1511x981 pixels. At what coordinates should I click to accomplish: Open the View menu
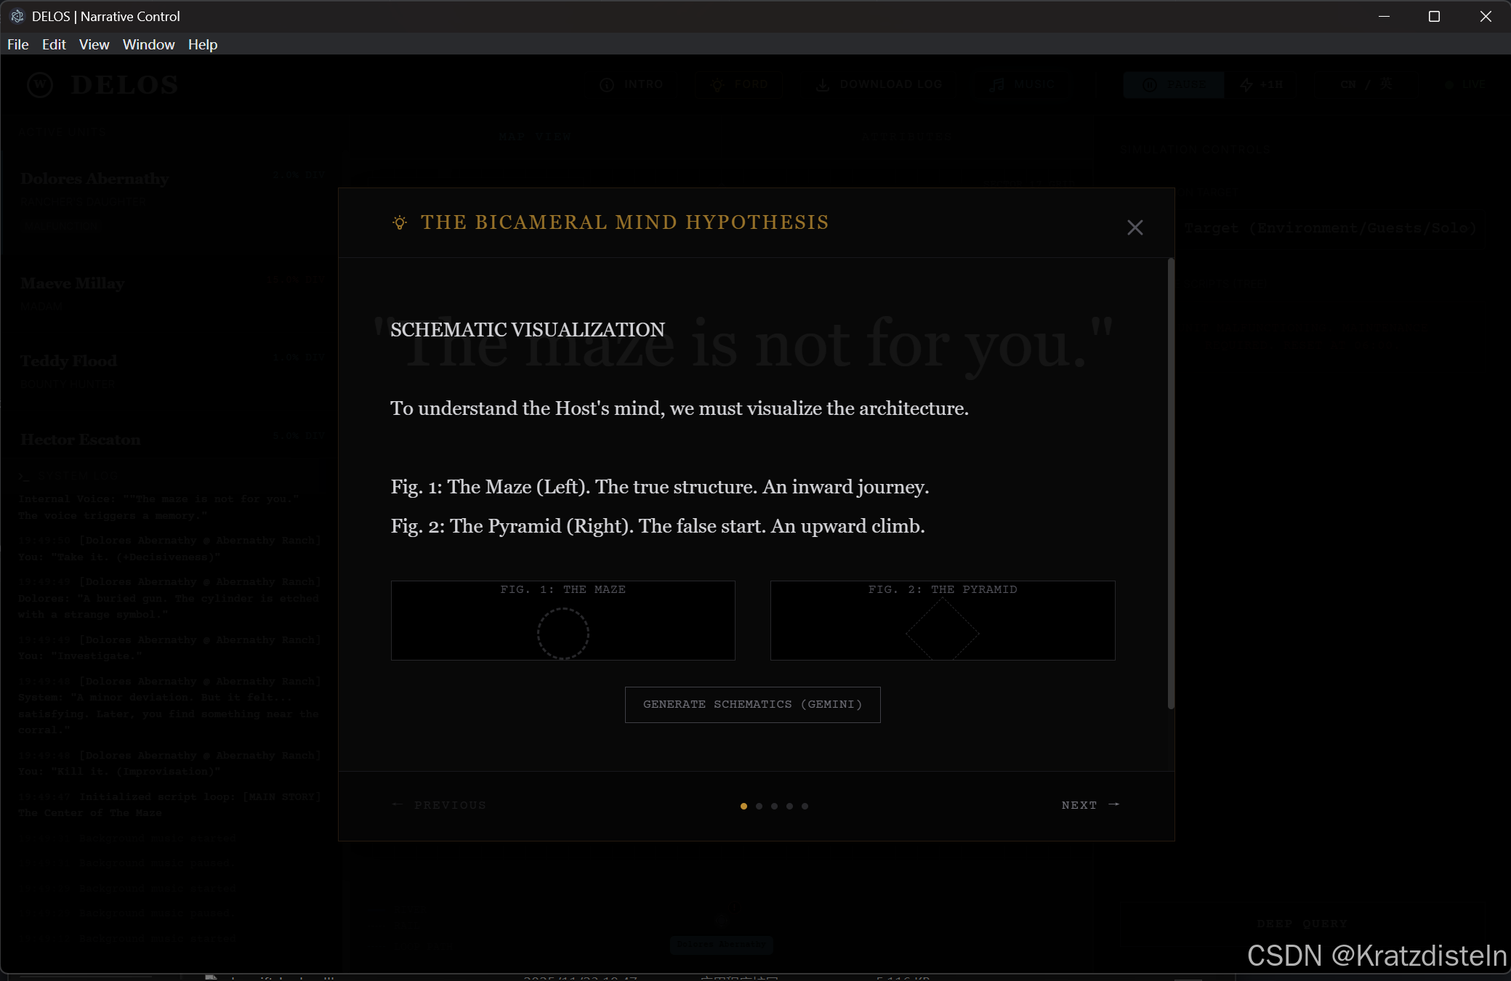[94, 44]
